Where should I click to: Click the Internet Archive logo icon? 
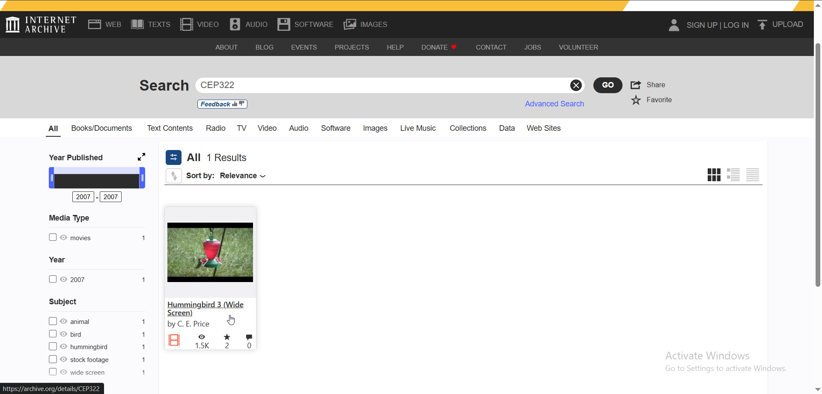[13, 24]
